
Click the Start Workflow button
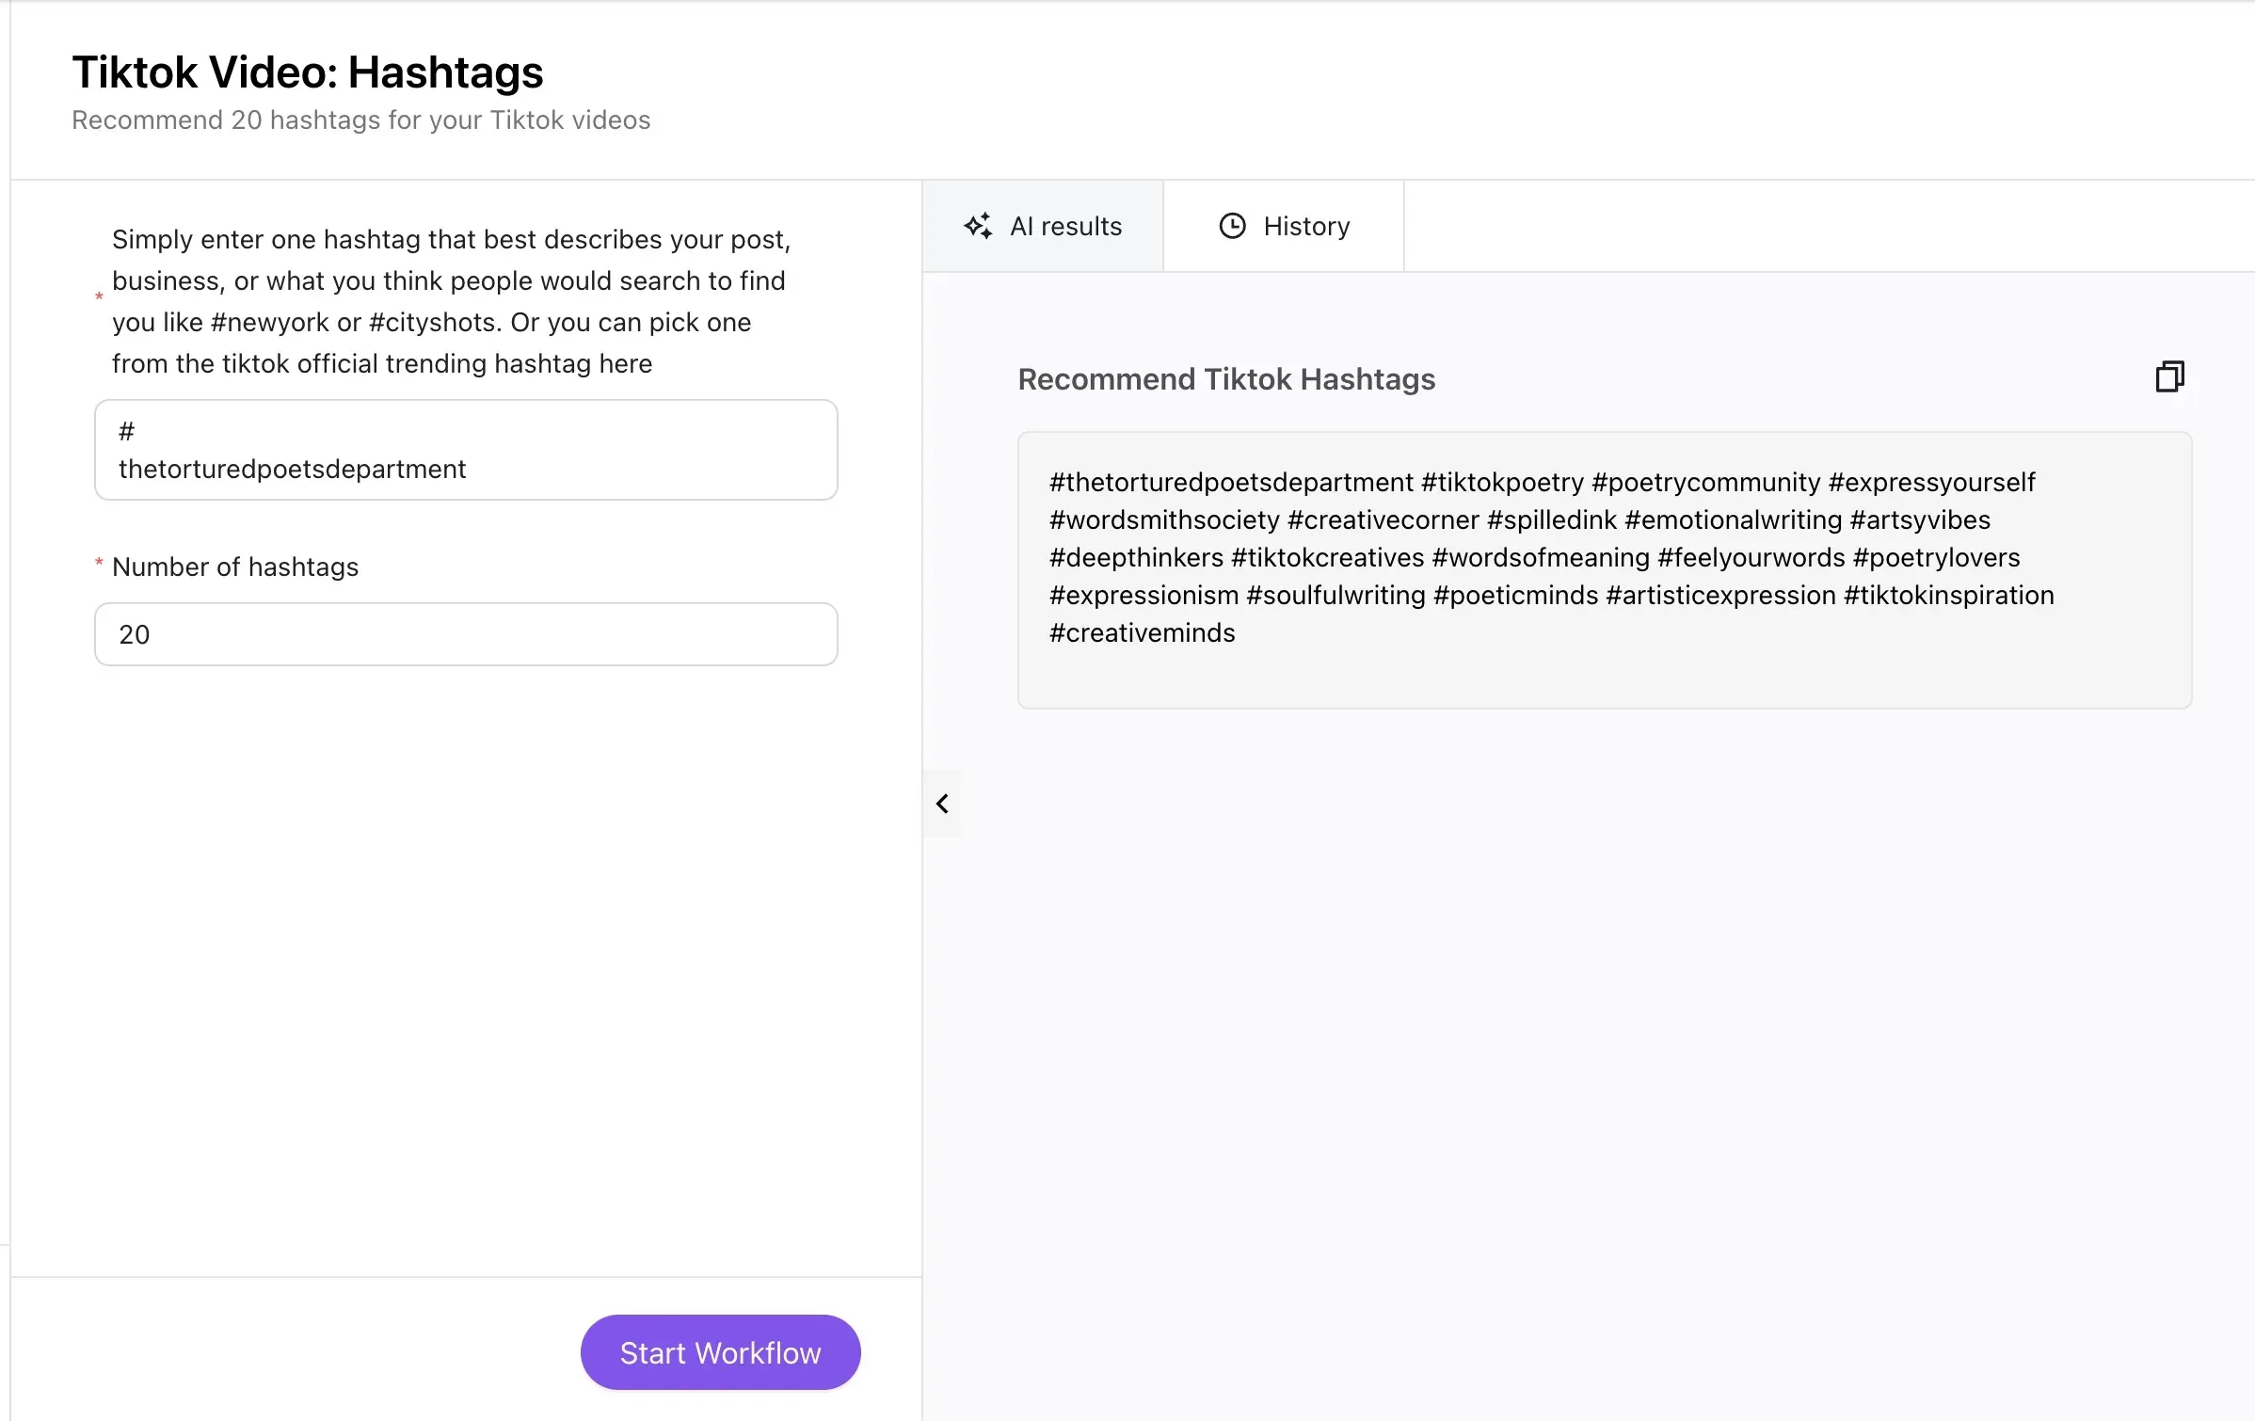719,1351
